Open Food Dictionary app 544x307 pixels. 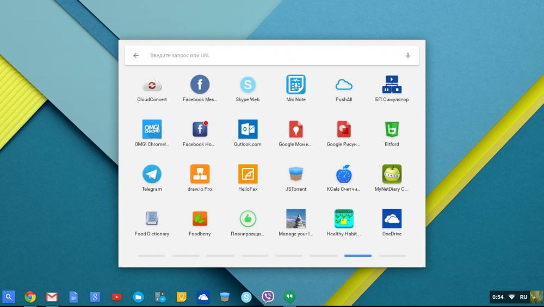[152, 219]
